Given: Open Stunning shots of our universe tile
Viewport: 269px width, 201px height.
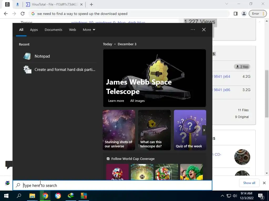Looking at the screenshot, I should [x=119, y=130].
